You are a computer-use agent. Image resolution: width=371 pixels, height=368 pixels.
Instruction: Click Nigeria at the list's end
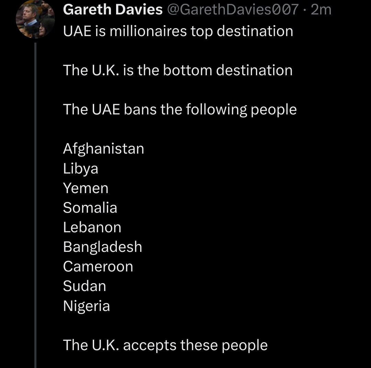[x=87, y=306]
